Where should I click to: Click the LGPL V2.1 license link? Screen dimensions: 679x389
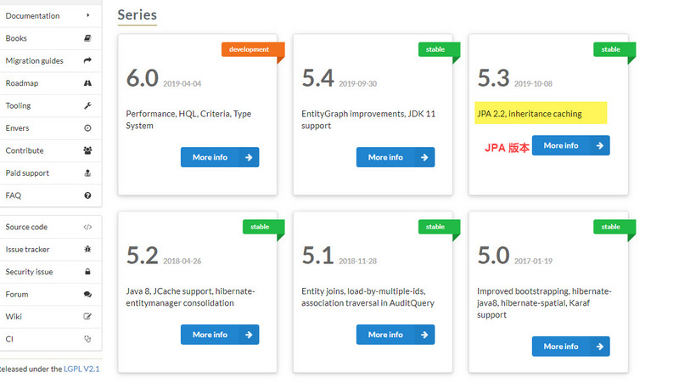click(81, 369)
